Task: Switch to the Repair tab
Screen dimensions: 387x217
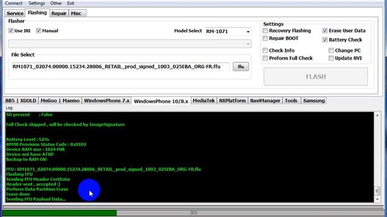Action: [59, 13]
